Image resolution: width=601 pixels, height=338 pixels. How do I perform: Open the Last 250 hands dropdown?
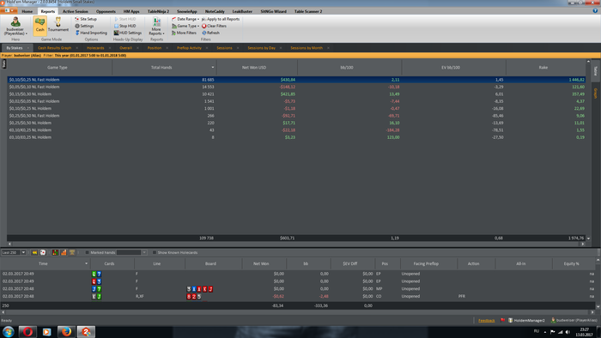[23, 252]
